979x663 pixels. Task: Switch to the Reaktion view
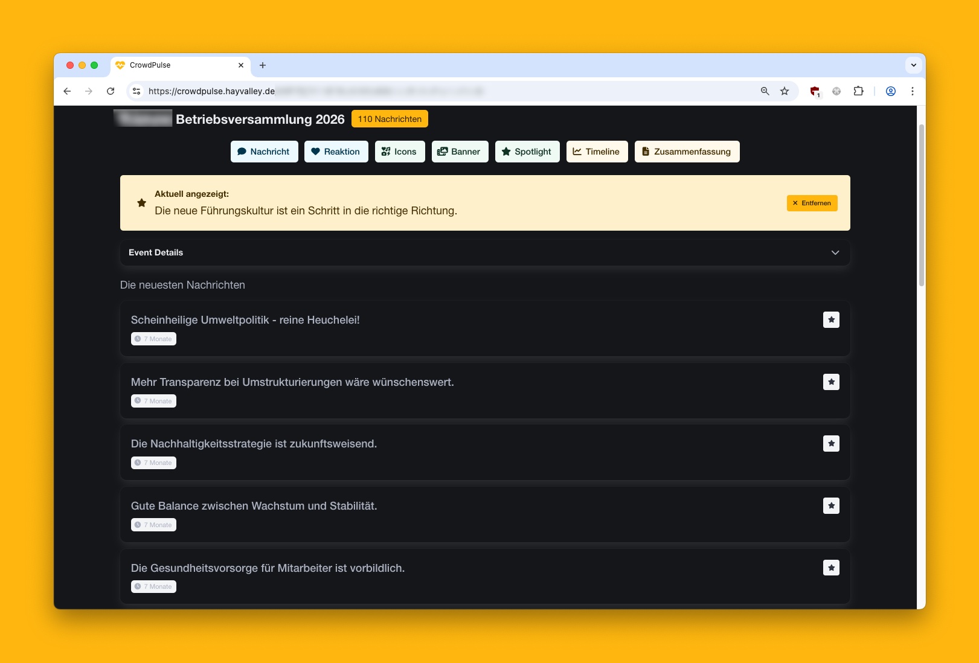(x=336, y=152)
